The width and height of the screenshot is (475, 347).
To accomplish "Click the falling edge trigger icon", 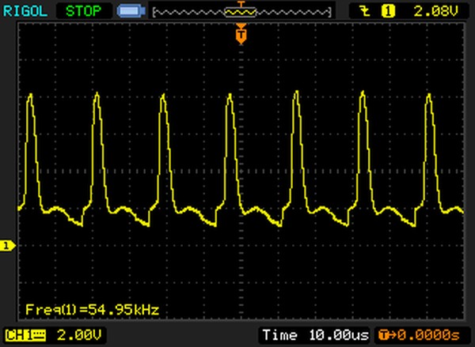I will click(x=365, y=12).
